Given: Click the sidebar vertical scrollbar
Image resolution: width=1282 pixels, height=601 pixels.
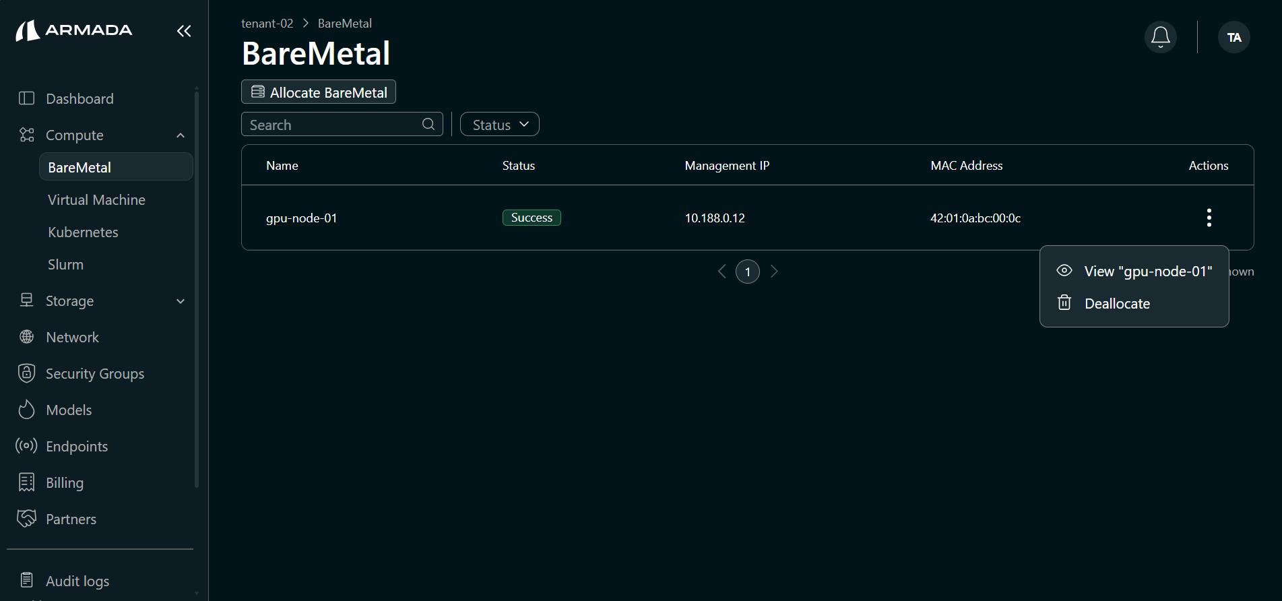Looking at the screenshot, I should tap(197, 290).
